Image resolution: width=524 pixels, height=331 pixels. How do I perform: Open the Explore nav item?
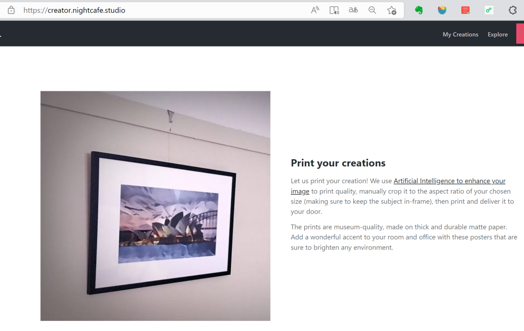tap(497, 34)
